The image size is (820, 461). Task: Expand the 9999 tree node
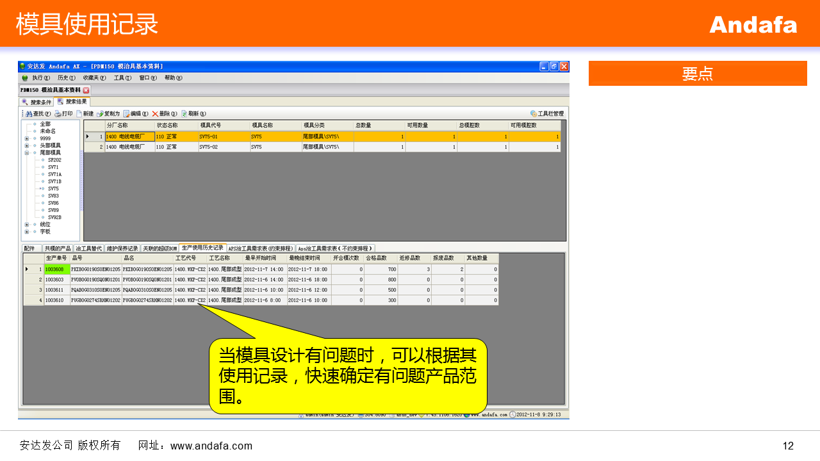pyautogui.click(x=27, y=138)
